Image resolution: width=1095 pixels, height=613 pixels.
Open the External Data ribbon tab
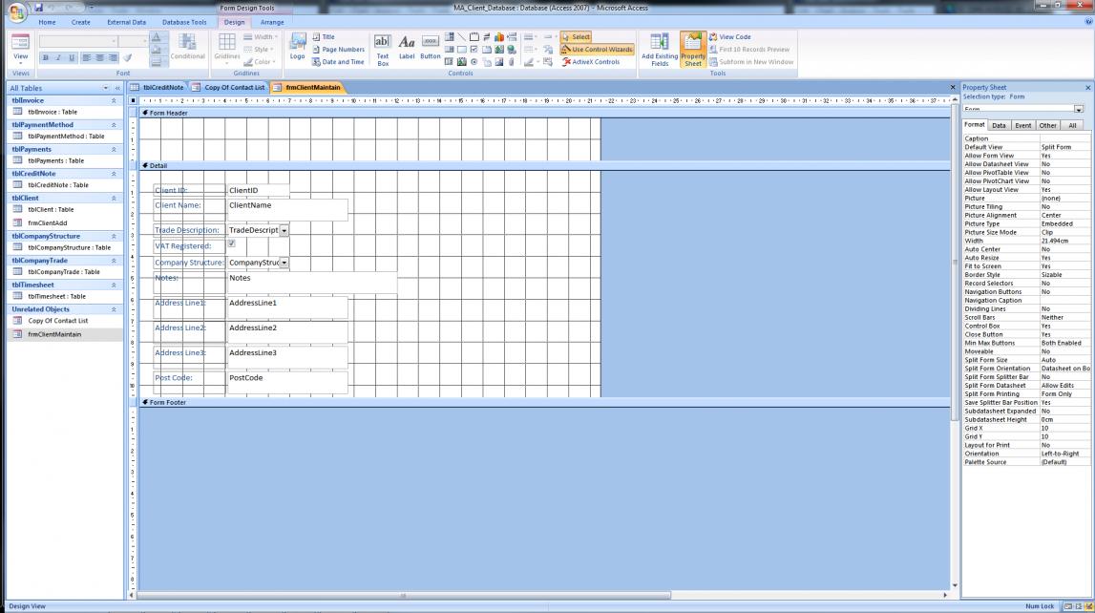[x=126, y=22]
